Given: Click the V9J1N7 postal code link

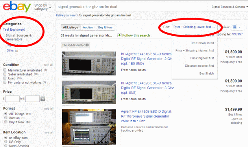Looking at the screenshot, I should click(x=237, y=34).
